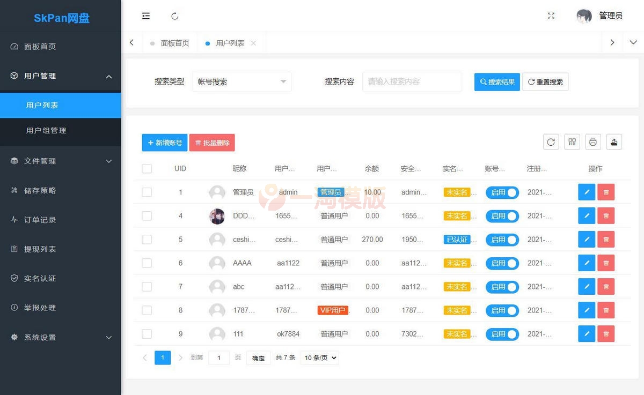
Task: Switch to the 面板首页 tab
Action: (174, 43)
